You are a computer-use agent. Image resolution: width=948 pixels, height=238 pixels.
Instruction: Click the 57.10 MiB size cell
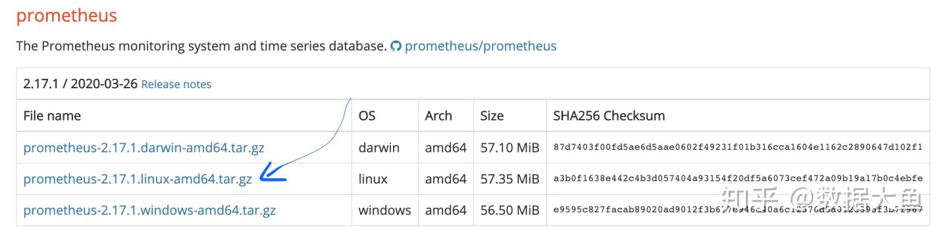[x=510, y=147]
